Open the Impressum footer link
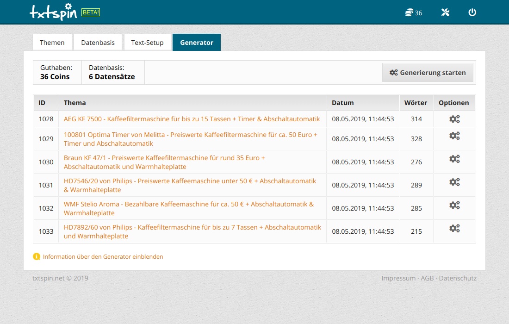This screenshot has width=509, height=324. [x=398, y=278]
